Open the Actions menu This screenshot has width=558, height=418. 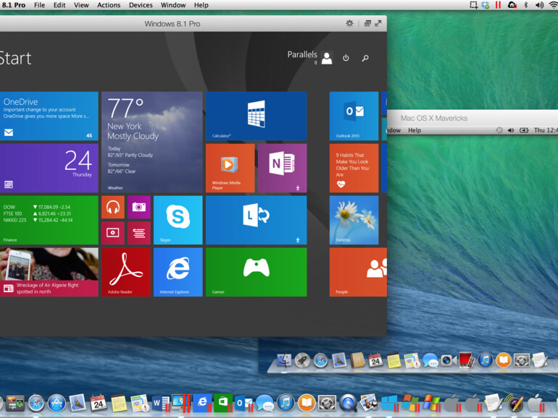pos(109,5)
